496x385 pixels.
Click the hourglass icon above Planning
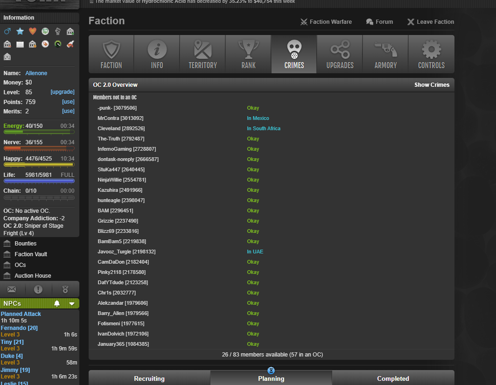click(271, 371)
